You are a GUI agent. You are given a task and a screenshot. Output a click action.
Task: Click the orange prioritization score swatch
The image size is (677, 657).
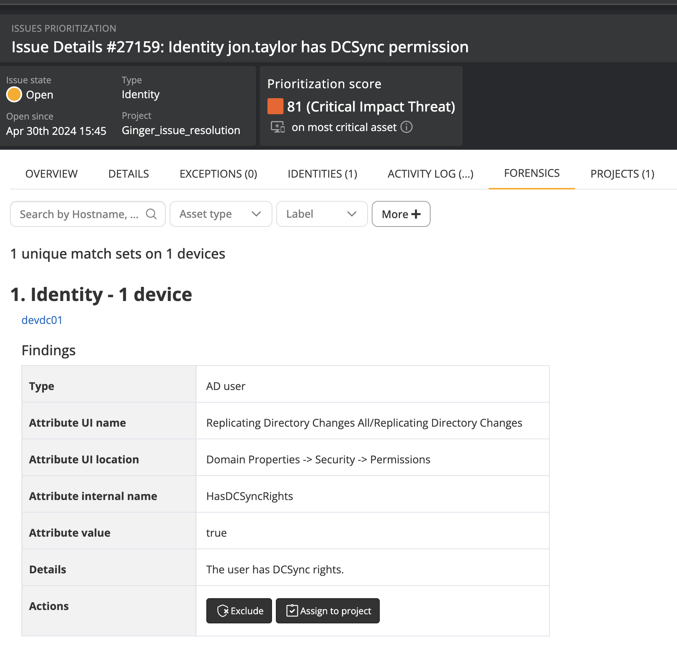[x=275, y=107]
